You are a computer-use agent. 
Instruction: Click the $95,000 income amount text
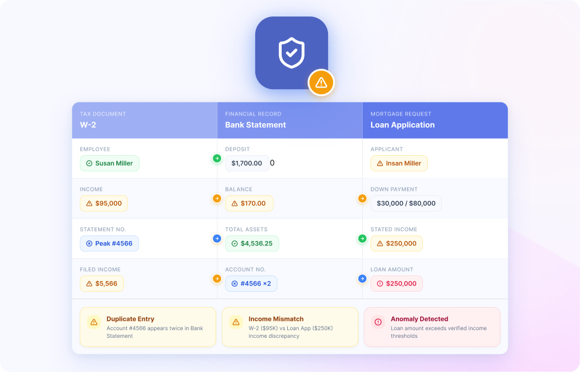109,204
